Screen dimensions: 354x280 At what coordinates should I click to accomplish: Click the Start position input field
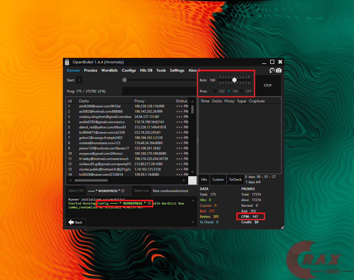pyautogui.click(x=79, y=80)
